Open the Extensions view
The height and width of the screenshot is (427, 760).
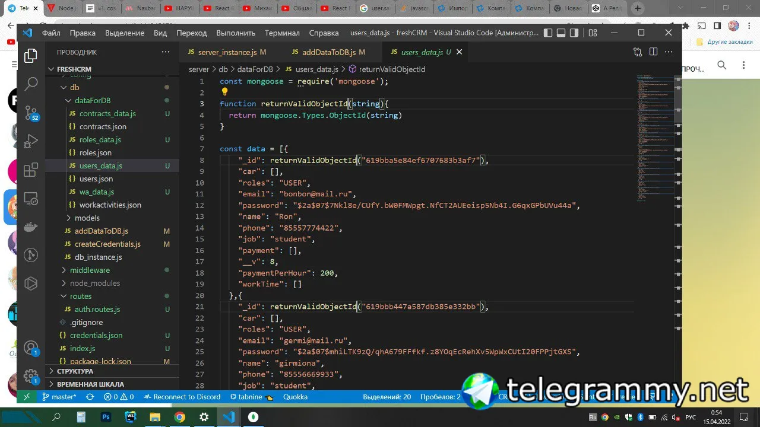click(31, 170)
